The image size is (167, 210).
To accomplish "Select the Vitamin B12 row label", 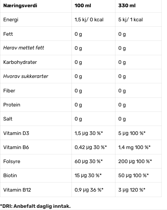I will coord(17,190).
